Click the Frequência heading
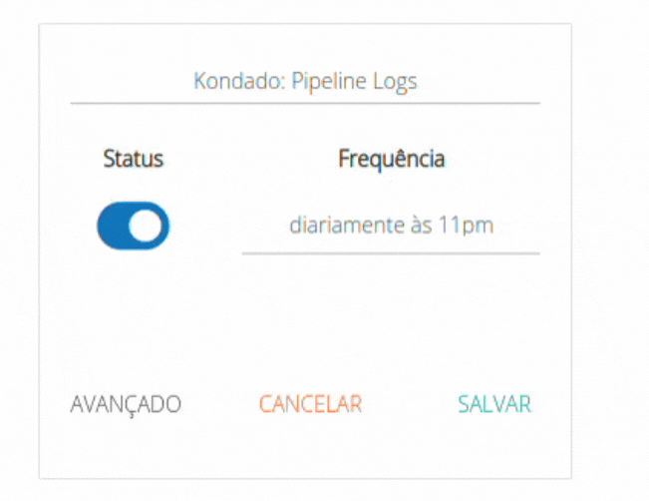Screen dimensions: 649x501 pyautogui.click(x=391, y=159)
